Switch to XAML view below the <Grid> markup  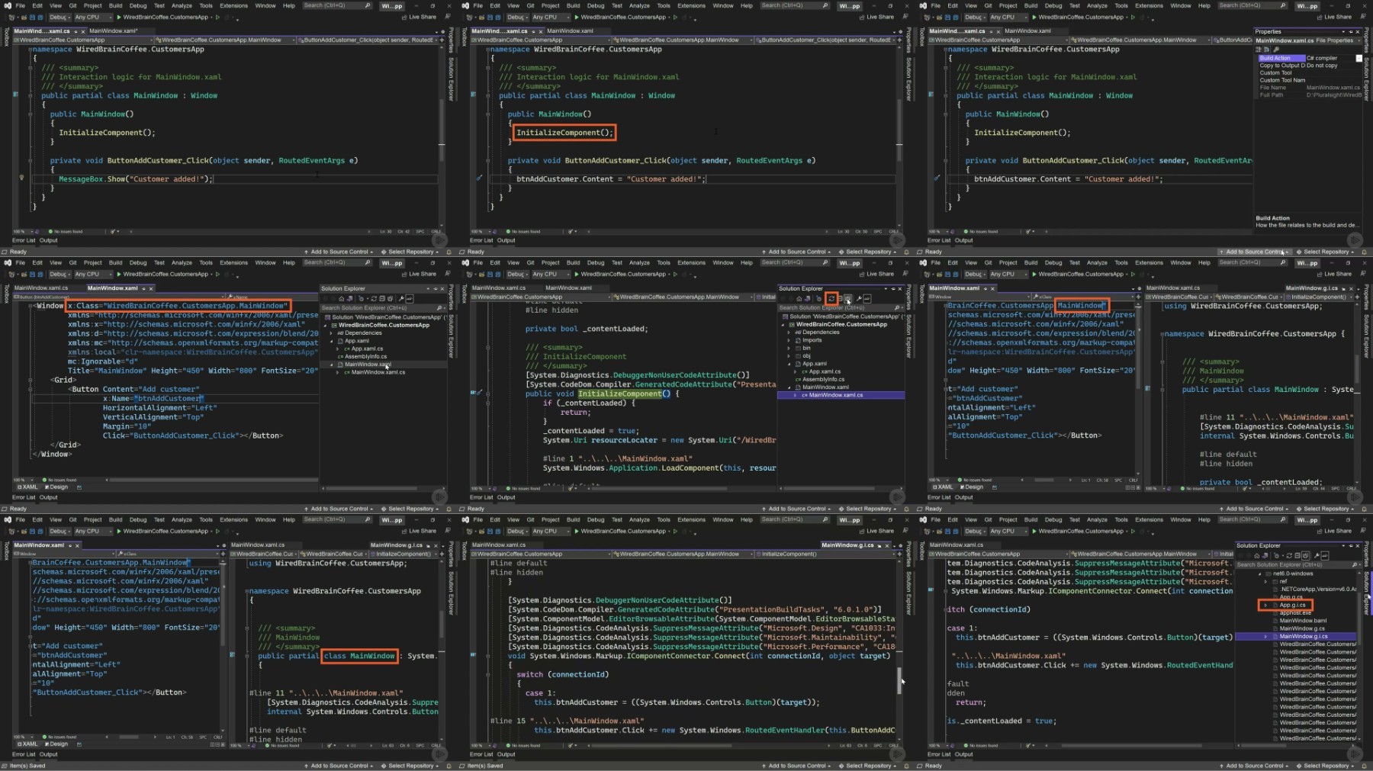click(x=27, y=487)
